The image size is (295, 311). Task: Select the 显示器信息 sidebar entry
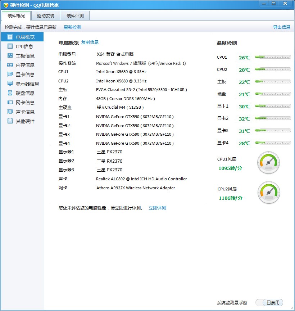click(22, 84)
